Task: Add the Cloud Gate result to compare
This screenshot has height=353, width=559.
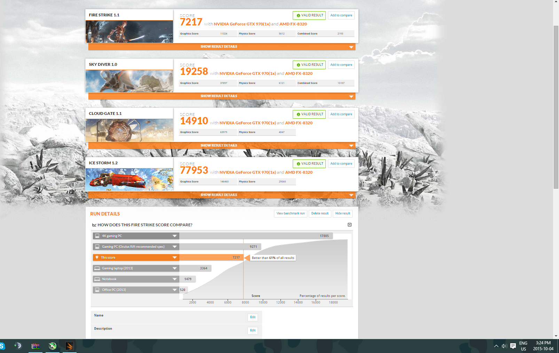Action: coord(341,114)
